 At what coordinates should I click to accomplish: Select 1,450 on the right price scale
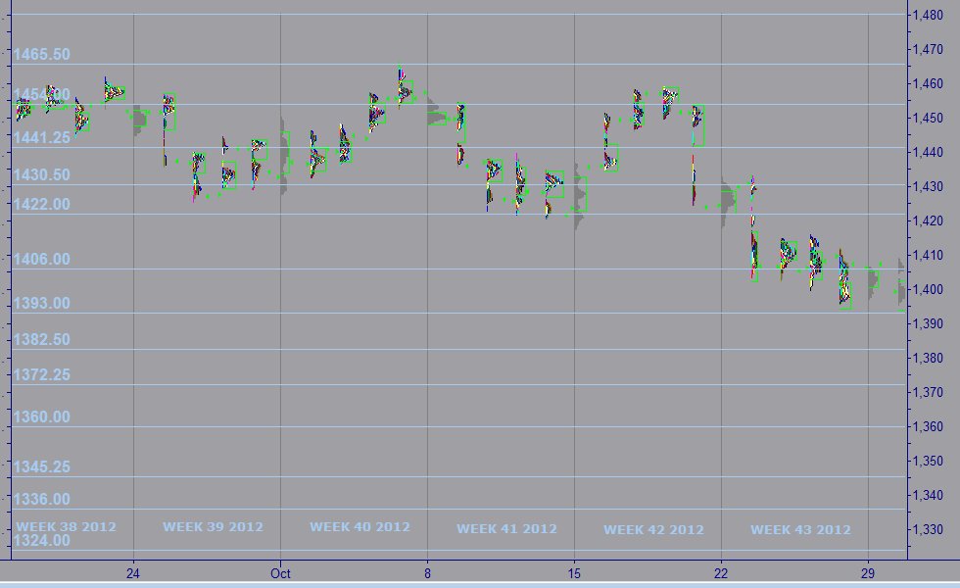coord(927,118)
